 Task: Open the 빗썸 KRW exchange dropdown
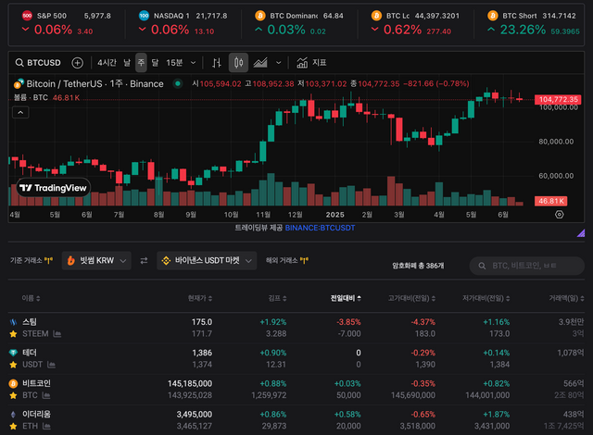click(x=96, y=261)
